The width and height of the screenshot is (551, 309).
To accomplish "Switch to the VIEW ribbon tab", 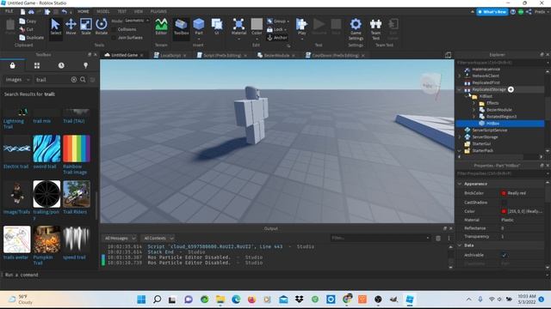I will 139,11.
